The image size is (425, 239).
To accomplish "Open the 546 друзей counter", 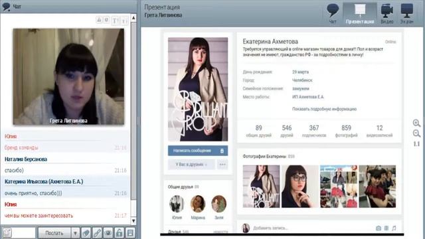I will (287, 131).
